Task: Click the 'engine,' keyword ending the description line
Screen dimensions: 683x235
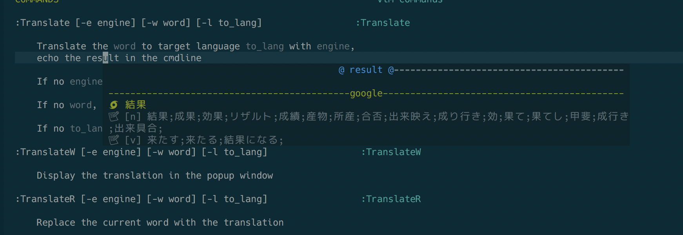Action: tap(336, 46)
